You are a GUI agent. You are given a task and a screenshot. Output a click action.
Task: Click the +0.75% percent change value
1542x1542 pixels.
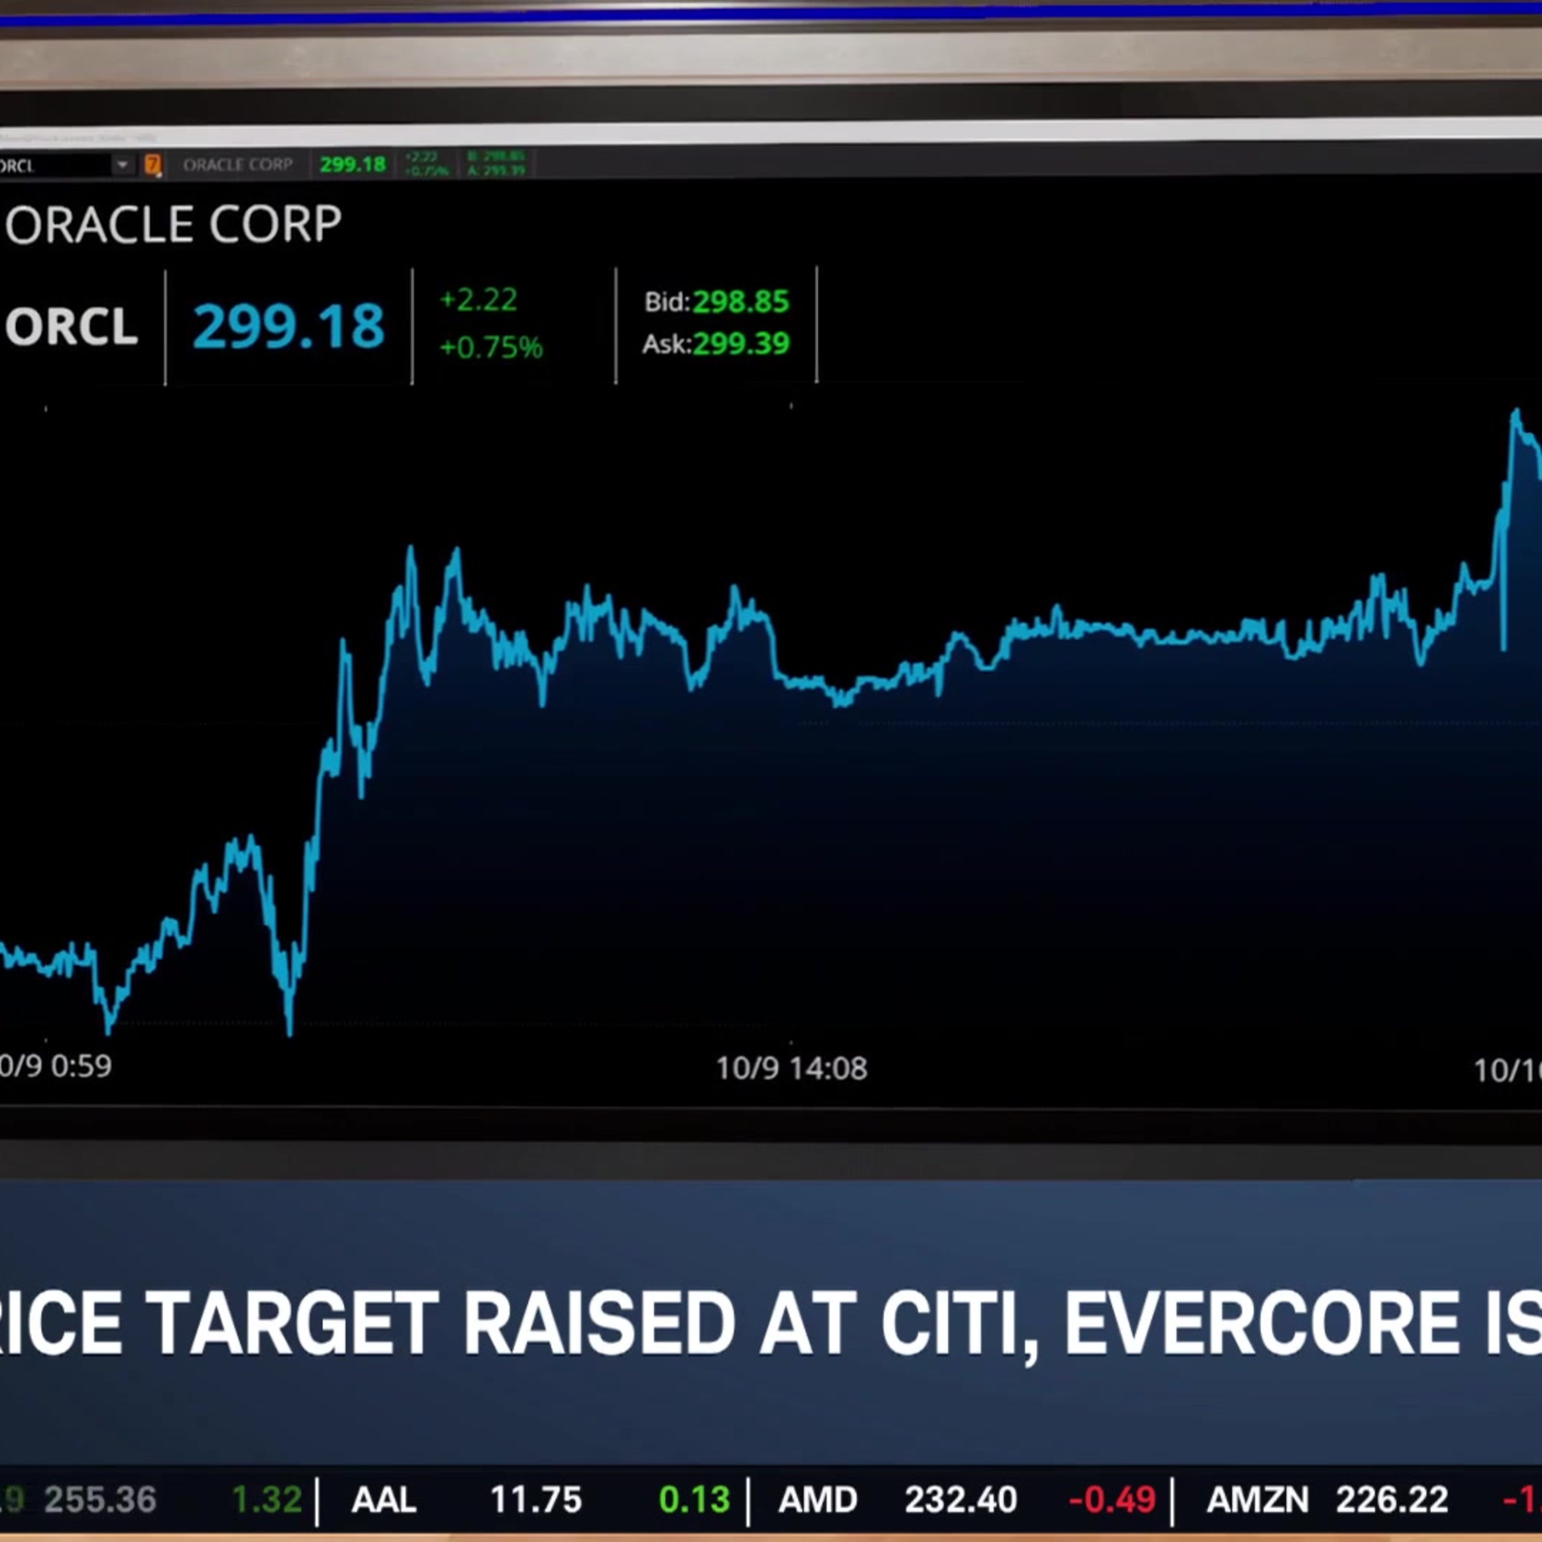point(491,347)
